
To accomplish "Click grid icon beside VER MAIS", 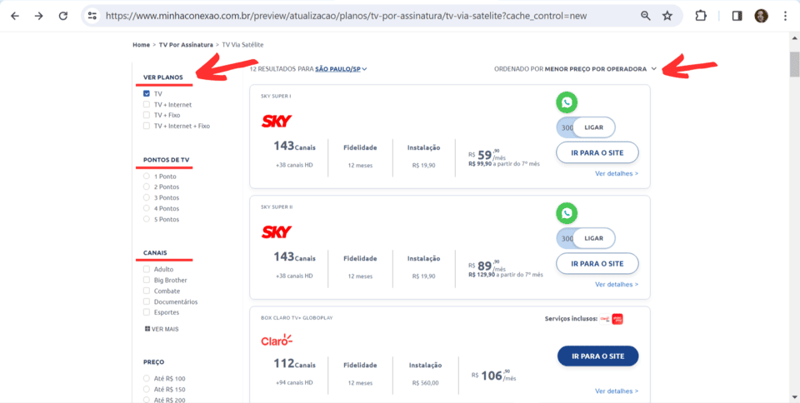I will click(x=147, y=329).
